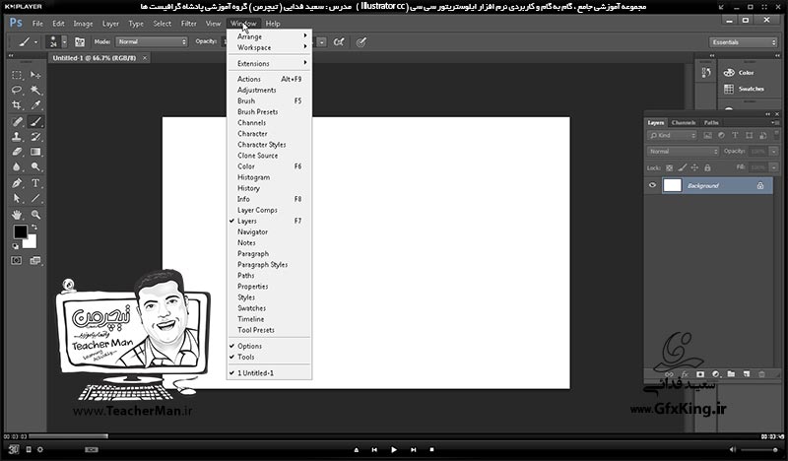Select the Eyedropper tool
This screenshot has height=461, width=788.
point(35,105)
